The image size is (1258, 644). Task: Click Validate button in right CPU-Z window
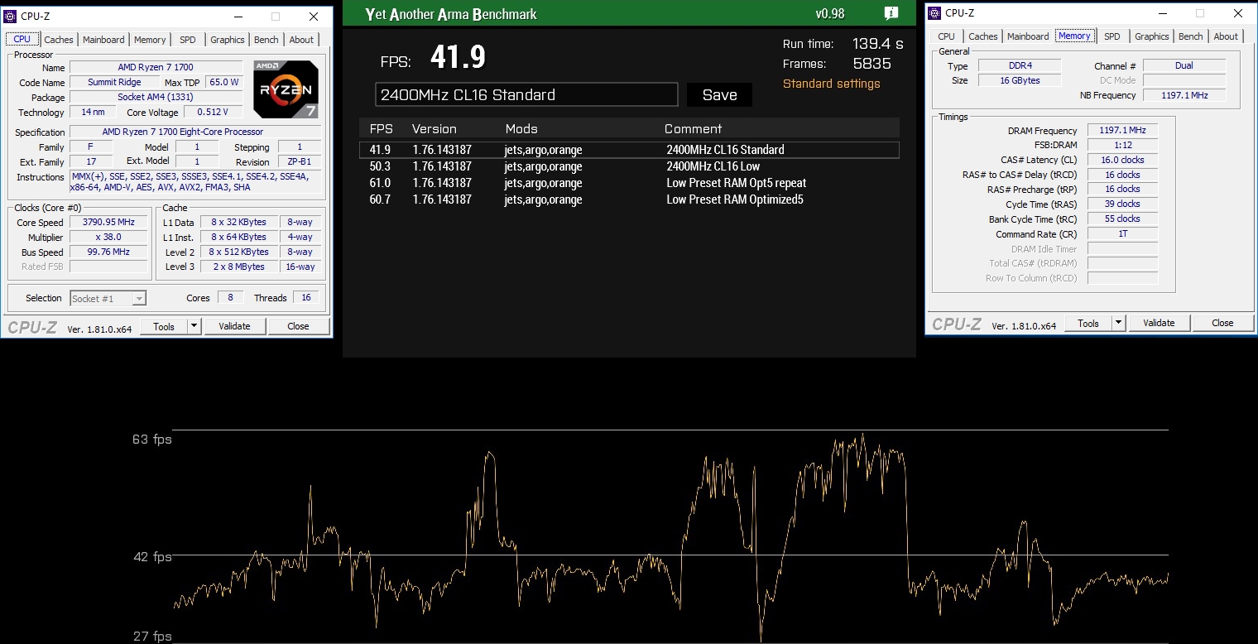[x=1160, y=323]
